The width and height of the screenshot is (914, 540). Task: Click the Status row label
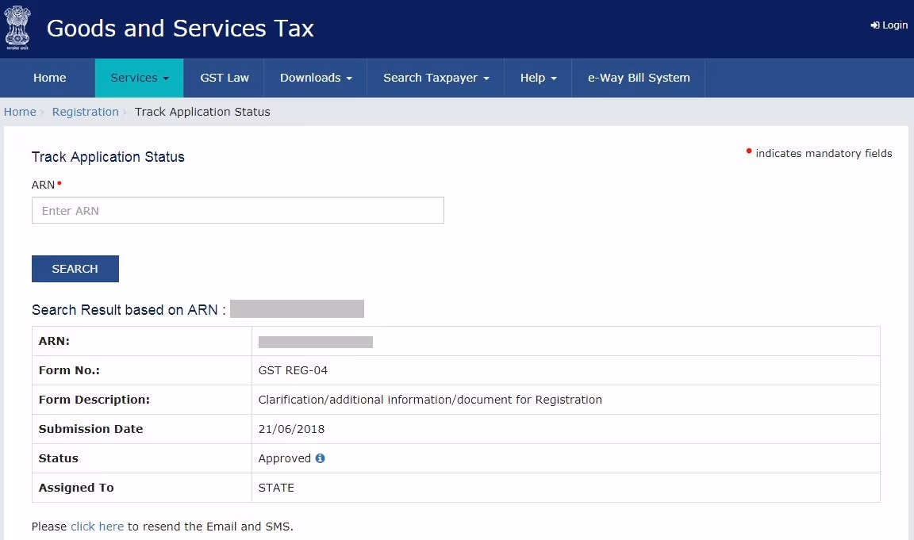pyautogui.click(x=58, y=458)
